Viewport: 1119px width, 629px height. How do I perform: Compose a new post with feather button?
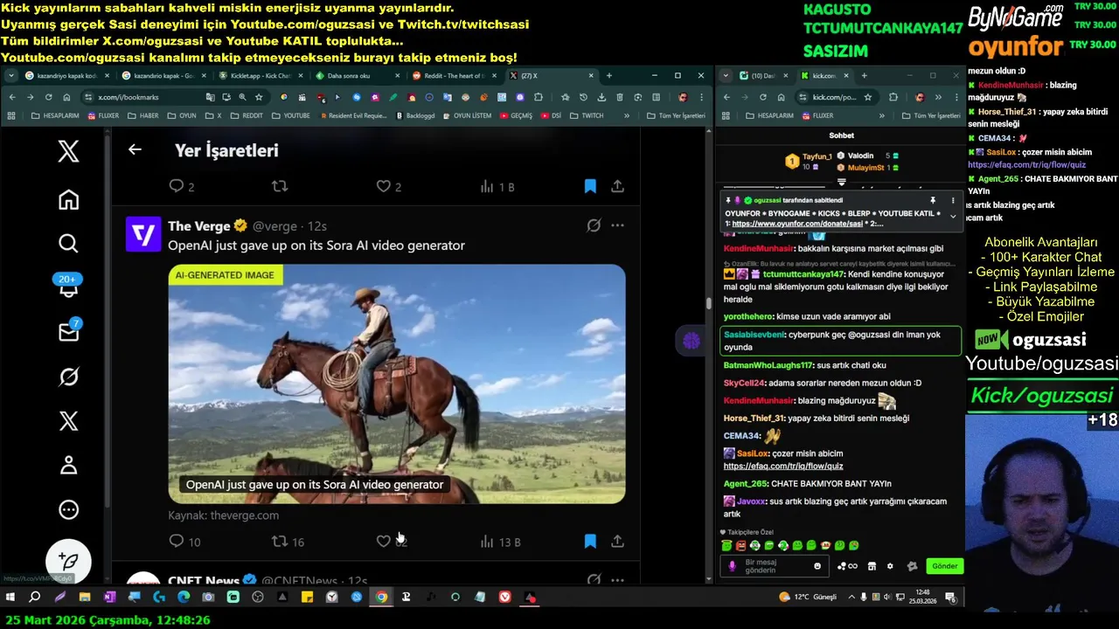(68, 561)
